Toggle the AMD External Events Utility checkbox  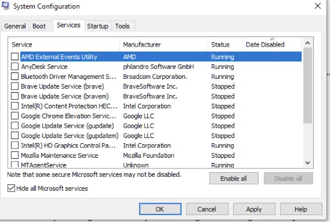tap(15, 57)
